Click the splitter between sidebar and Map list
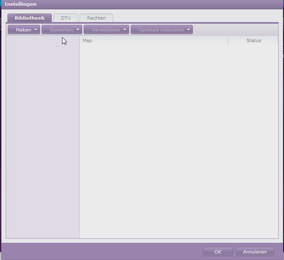The height and width of the screenshot is (260, 284). pos(79,139)
